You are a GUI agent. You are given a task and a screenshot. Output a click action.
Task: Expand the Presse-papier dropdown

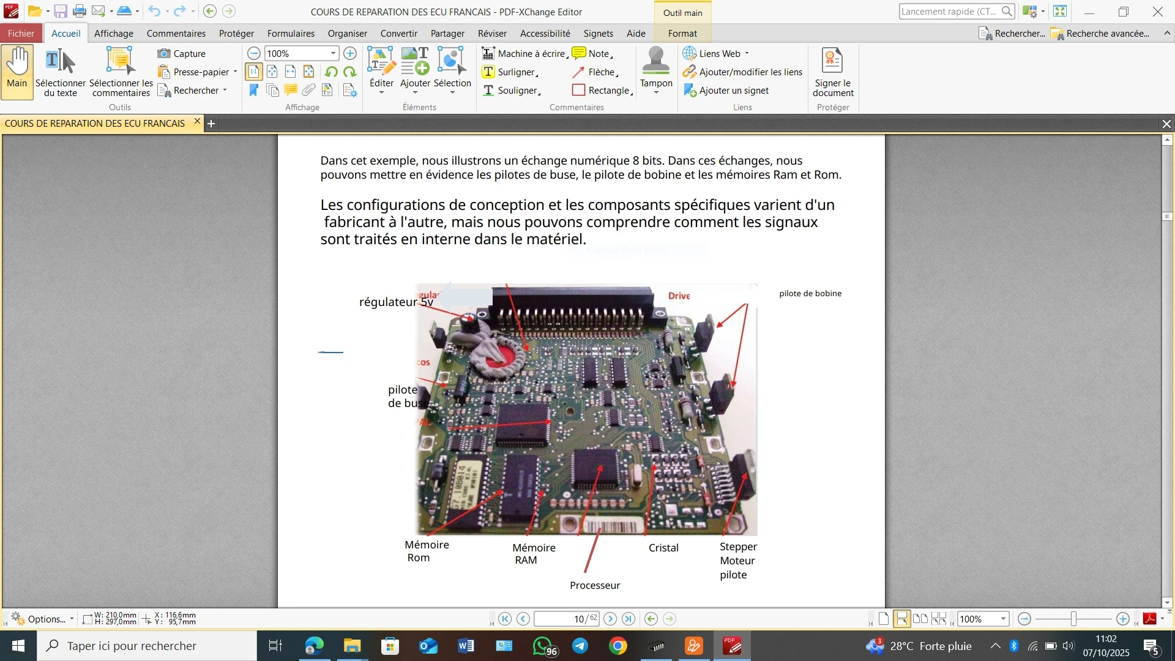(235, 72)
